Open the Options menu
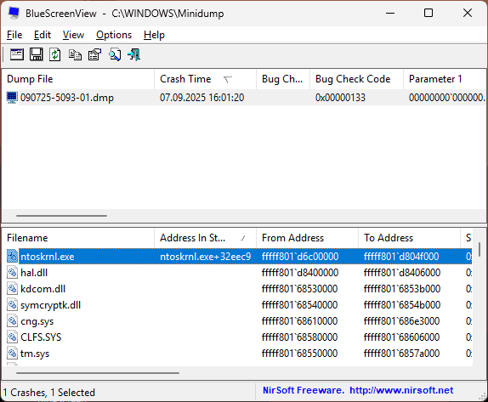 click(114, 35)
